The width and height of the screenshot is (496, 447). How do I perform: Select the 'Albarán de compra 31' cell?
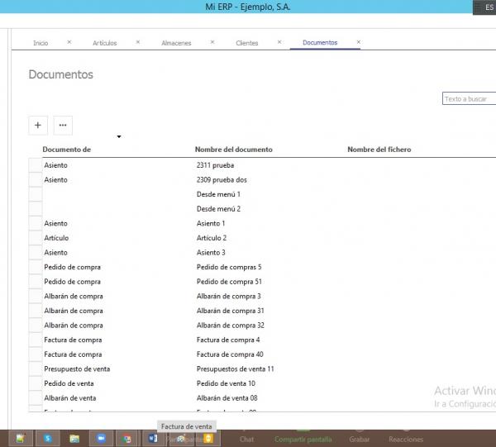pyautogui.click(x=231, y=311)
